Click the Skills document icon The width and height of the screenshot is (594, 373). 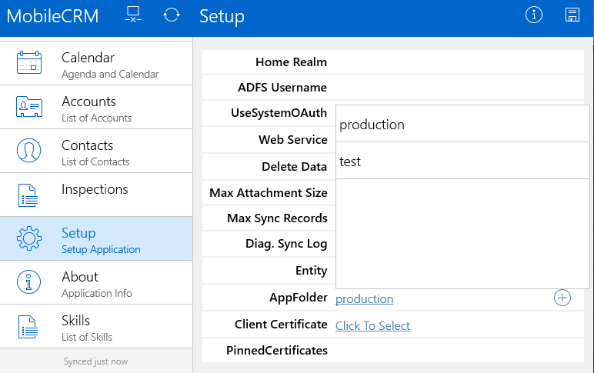click(28, 326)
